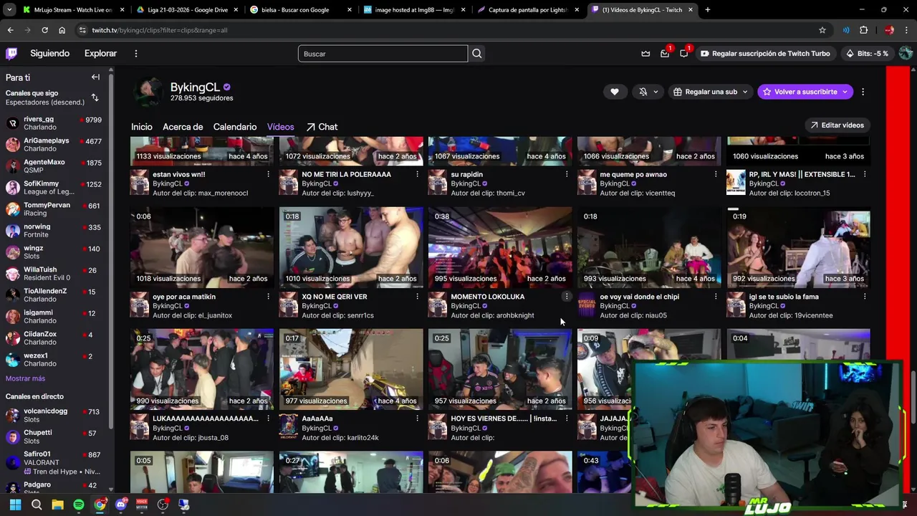Screen dimensions: 917x516
Task: Open the Bits balance dropdown
Action: pos(867,53)
